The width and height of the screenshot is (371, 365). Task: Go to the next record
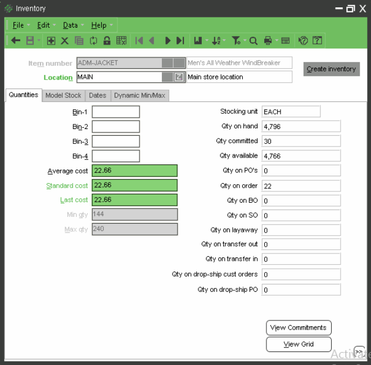tap(168, 41)
